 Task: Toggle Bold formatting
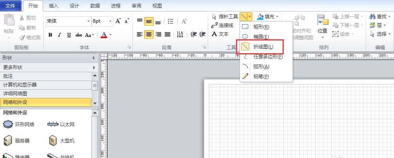(x=50, y=35)
